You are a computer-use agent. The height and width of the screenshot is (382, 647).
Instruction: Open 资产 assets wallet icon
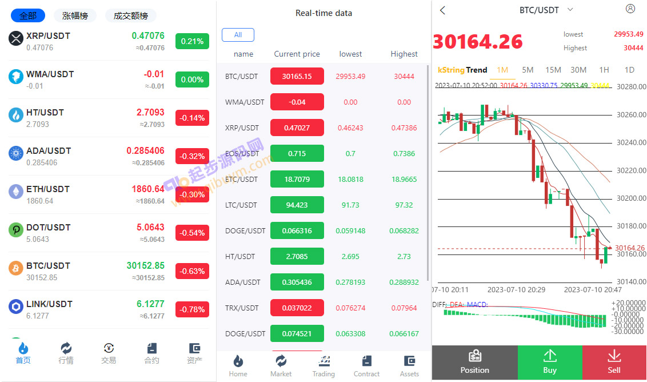194,348
